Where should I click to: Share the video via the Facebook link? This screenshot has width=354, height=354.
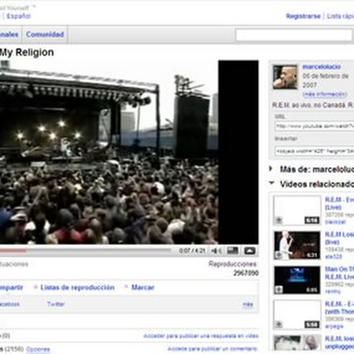[9, 304]
